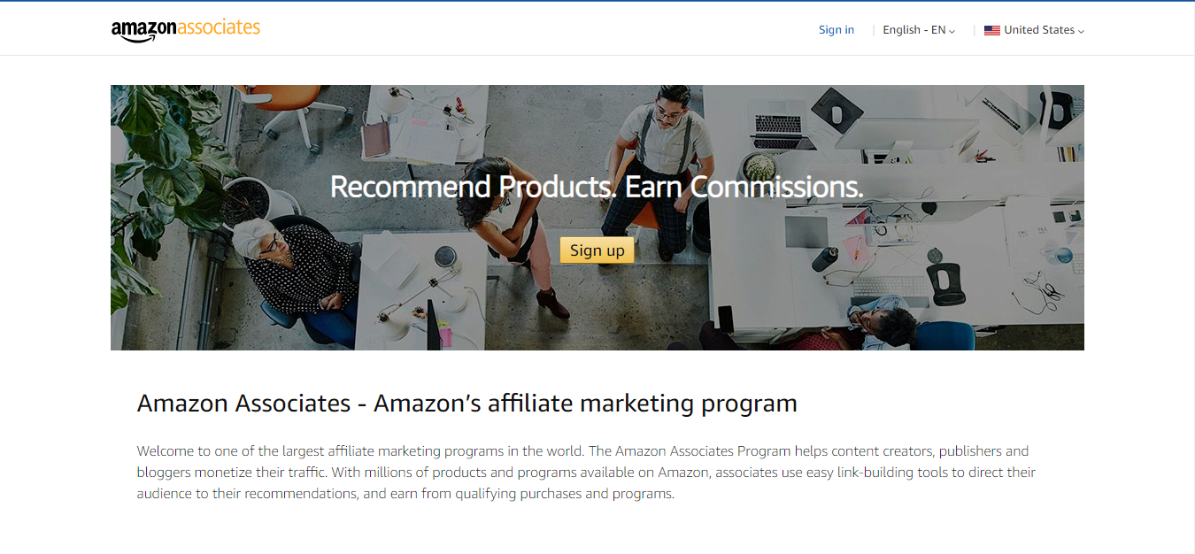Image resolution: width=1195 pixels, height=554 pixels.
Task: Click the chevron next to English - EN
Action: click(x=952, y=31)
